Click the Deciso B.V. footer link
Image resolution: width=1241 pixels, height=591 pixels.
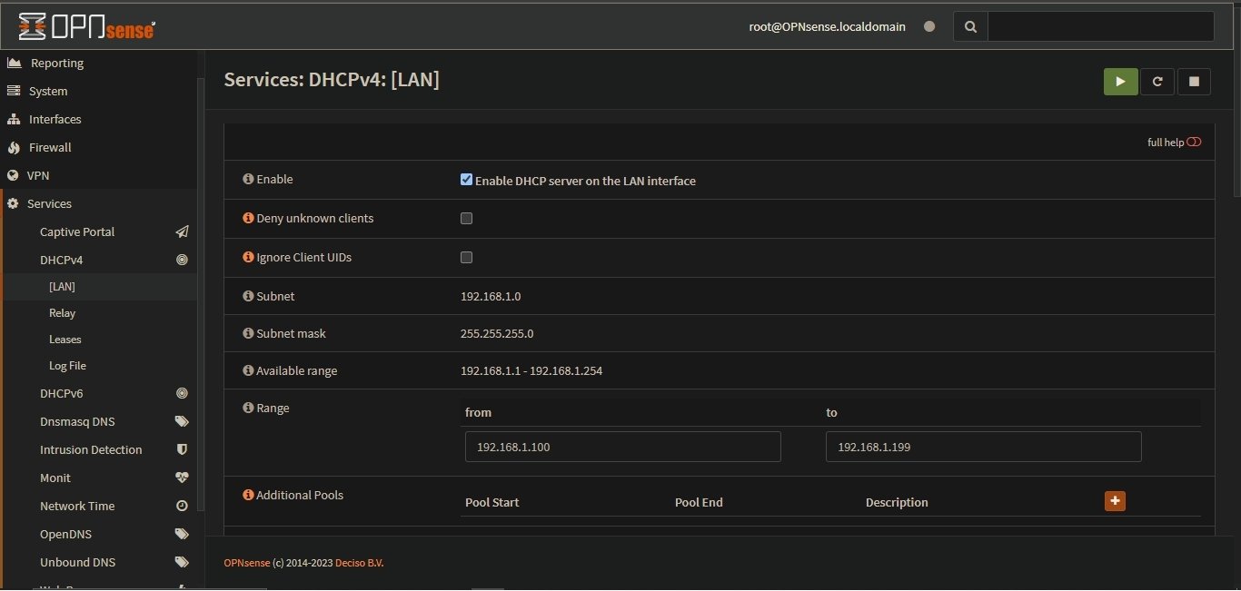pos(359,563)
